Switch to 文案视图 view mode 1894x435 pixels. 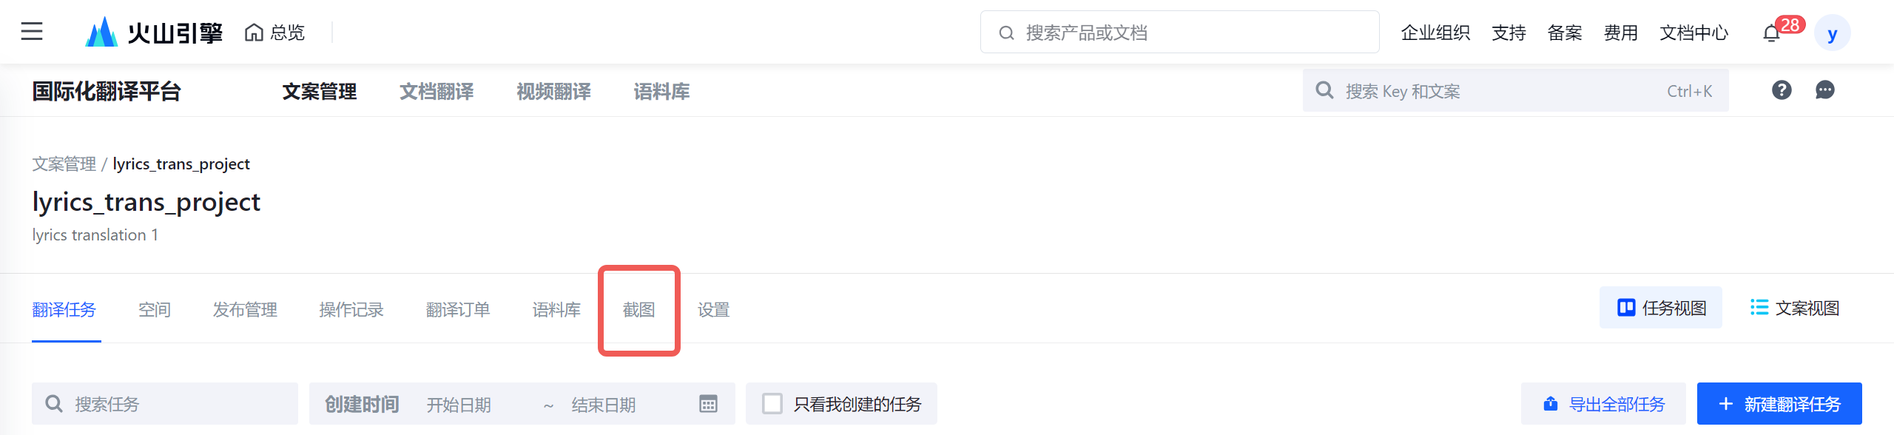[1795, 308]
